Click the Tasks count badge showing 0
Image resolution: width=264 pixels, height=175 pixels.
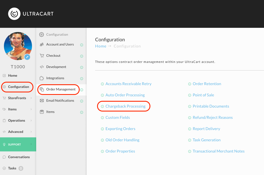pos(21,168)
